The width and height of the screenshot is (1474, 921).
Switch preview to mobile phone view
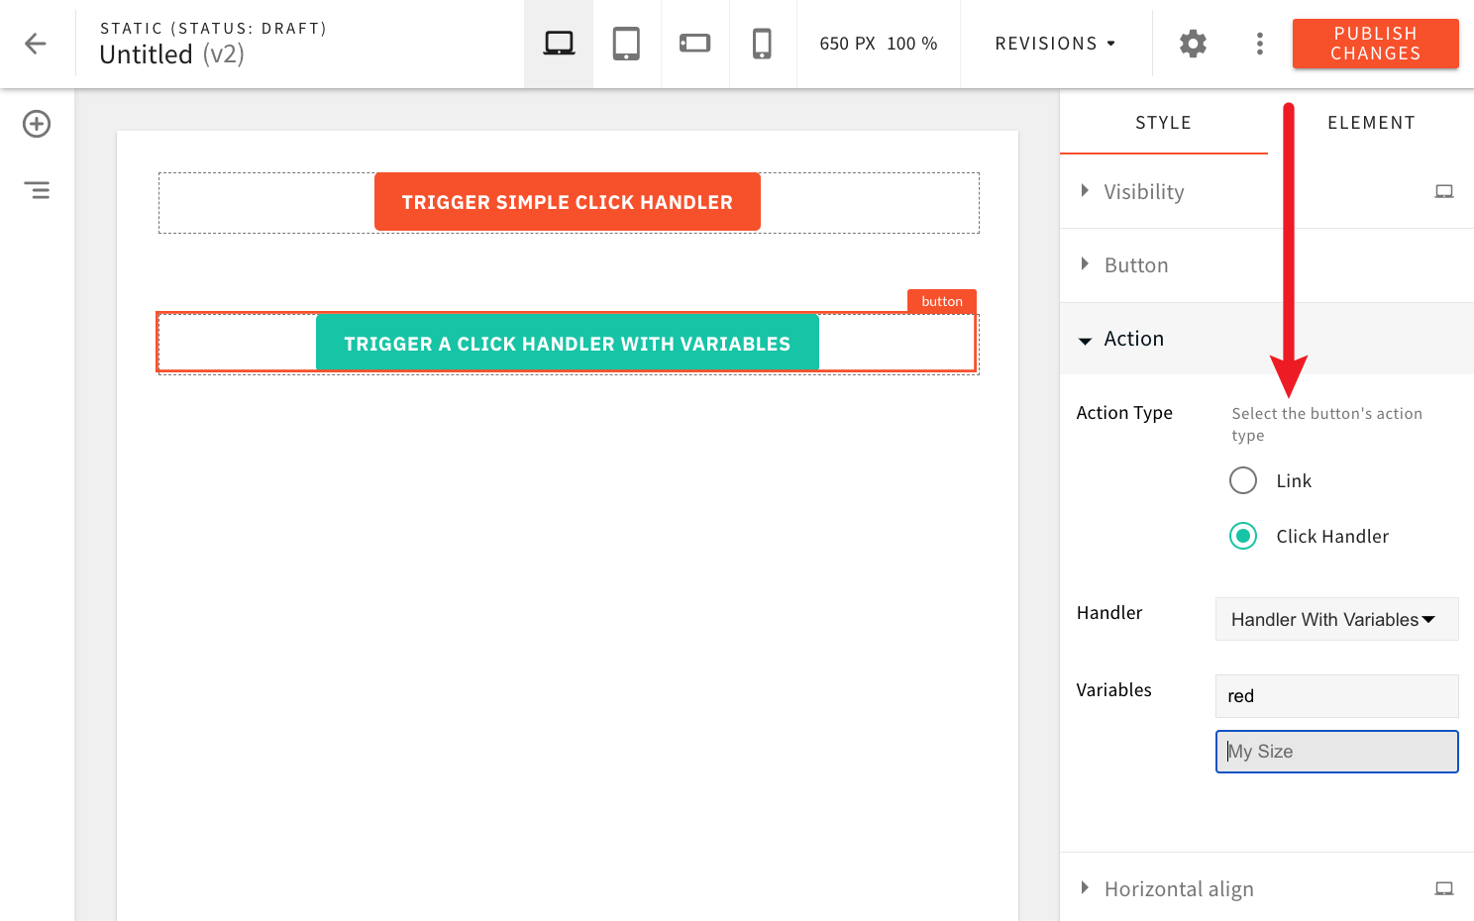763,43
